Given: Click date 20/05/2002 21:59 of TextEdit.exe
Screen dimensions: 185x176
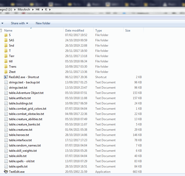Looking at the screenshot, I should pyautogui.click(x=76, y=172).
